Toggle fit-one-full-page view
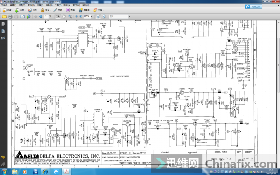 [x=104, y=17]
